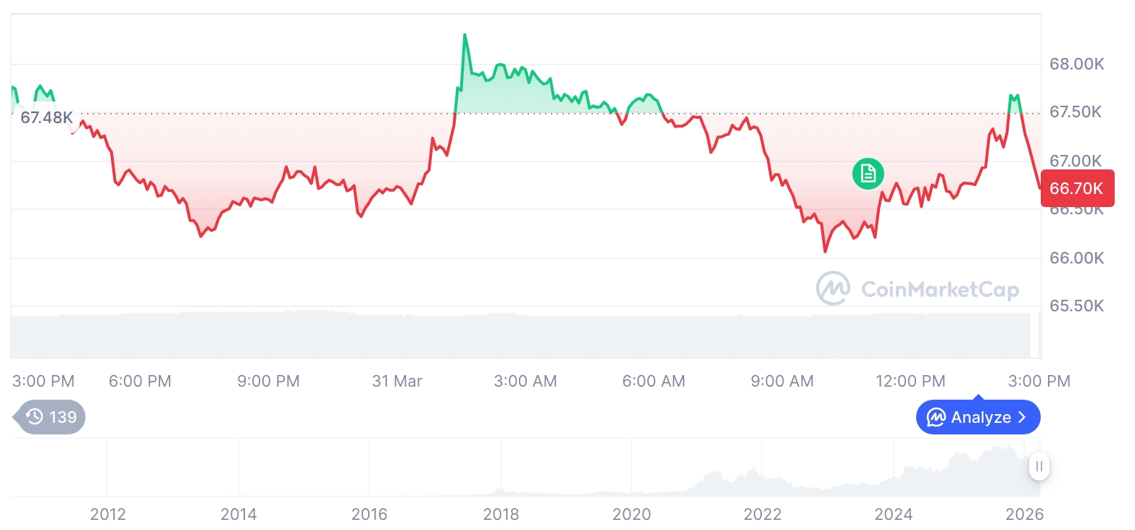Click the Analyze button's AI logo icon

936,418
